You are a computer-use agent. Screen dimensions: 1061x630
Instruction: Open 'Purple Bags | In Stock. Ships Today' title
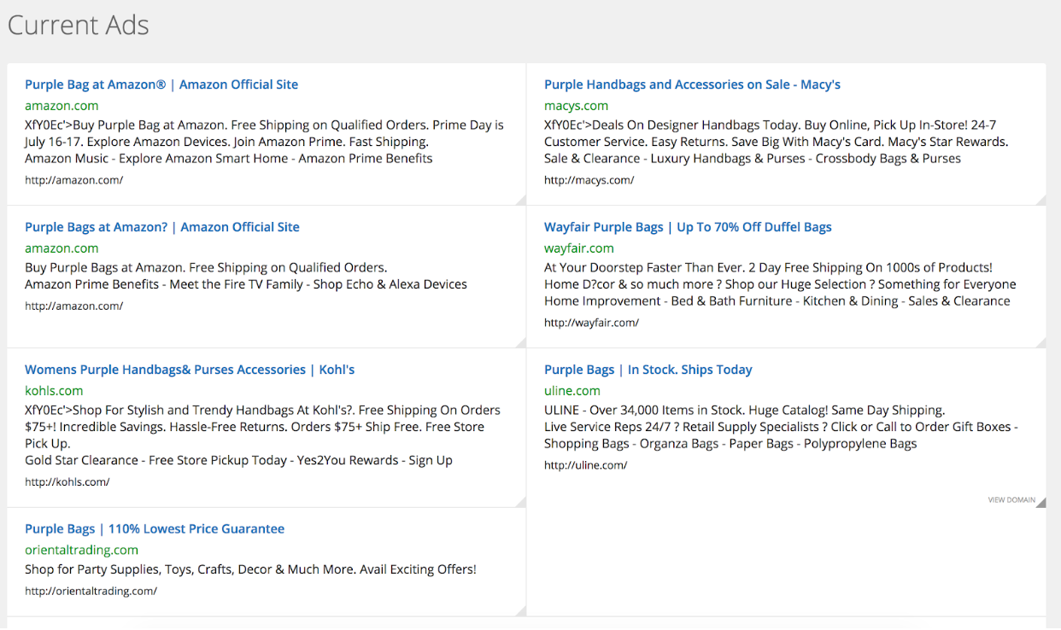pyautogui.click(x=648, y=370)
